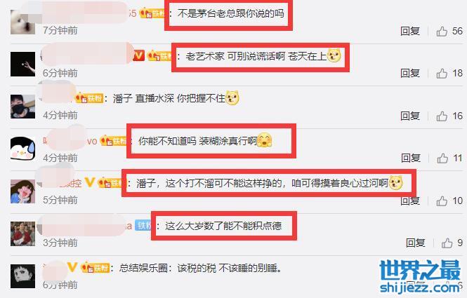
Task: Click thumbs-up on 这么大岁数了 comment
Action: click(447, 243)
